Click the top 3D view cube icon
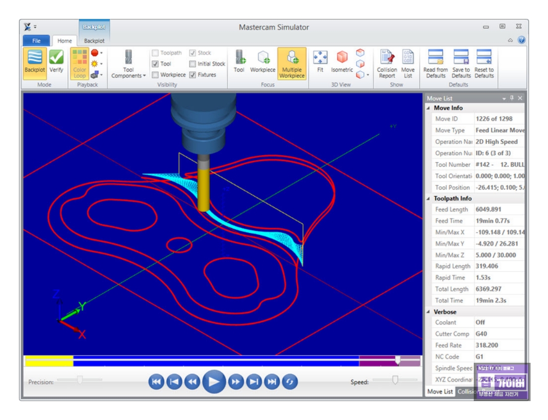This screenshot has height=420, width=548. click(360, 53)
